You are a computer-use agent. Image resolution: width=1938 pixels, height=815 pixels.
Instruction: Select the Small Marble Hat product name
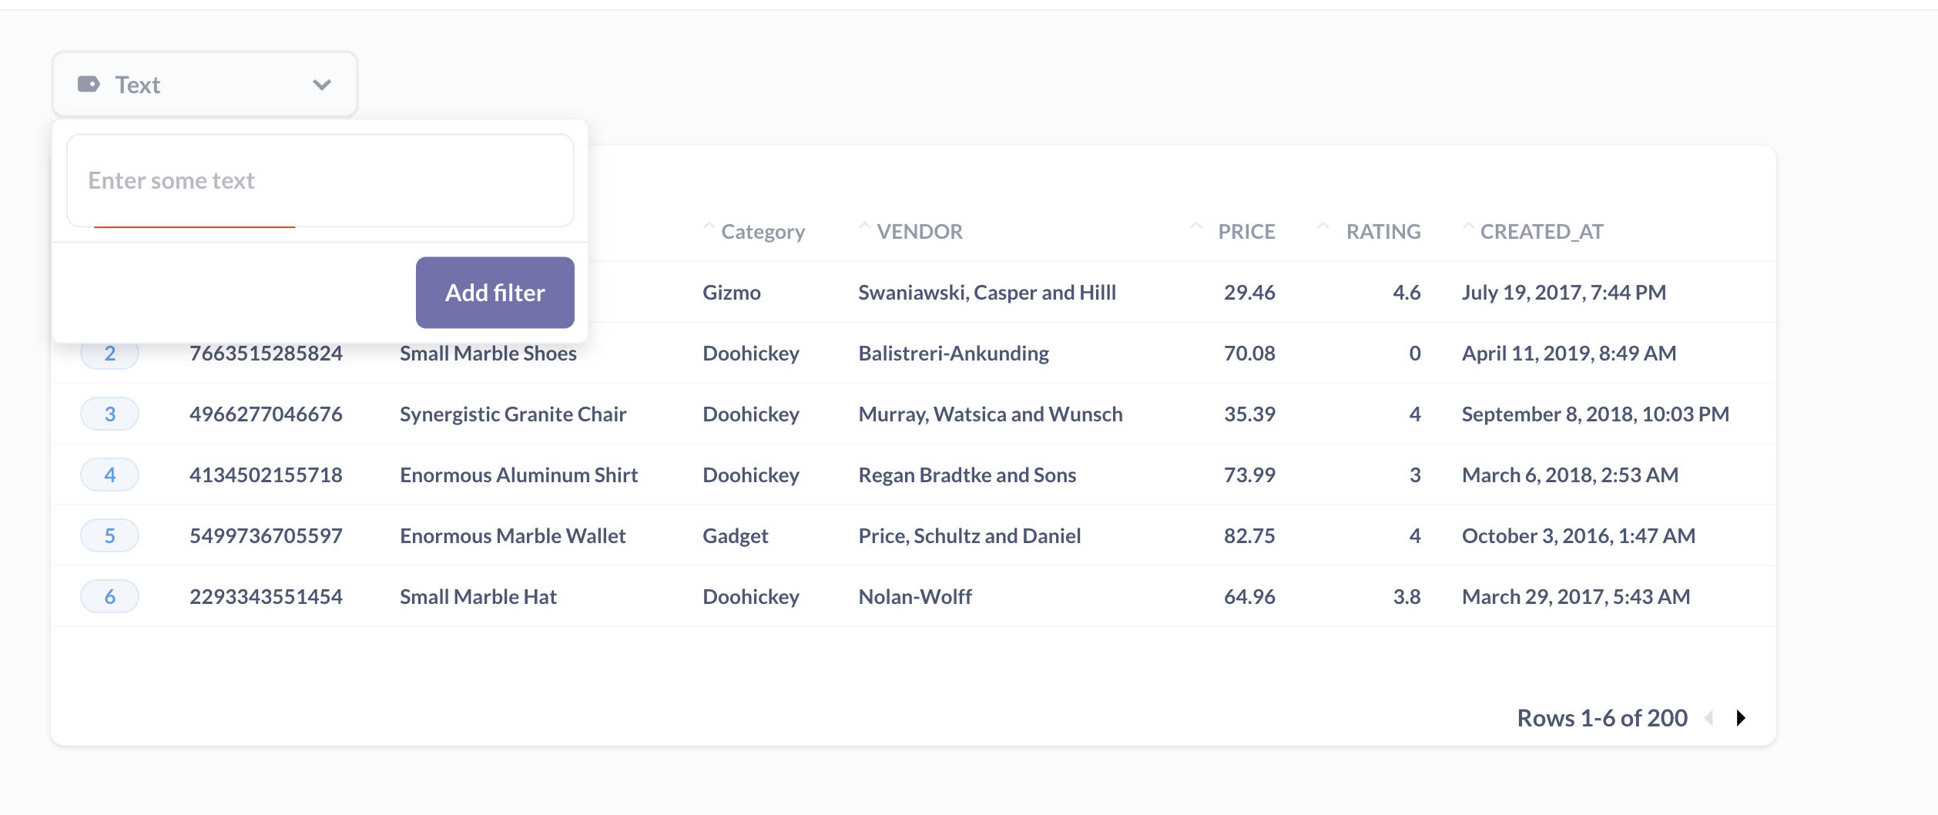(x=478, y=595)
